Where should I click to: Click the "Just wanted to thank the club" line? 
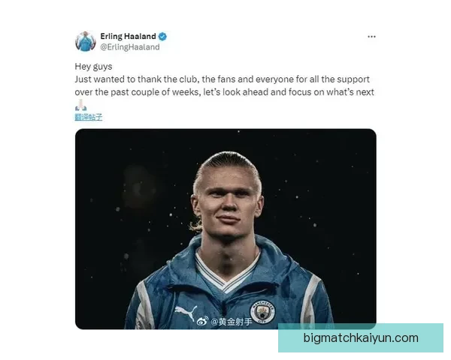(x=222, y=79)
